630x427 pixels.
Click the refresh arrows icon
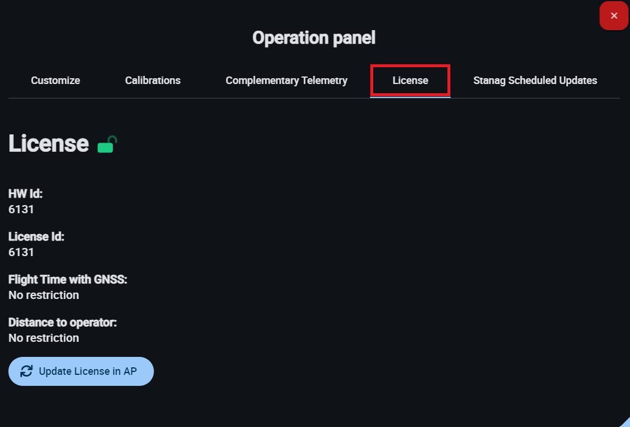pyautogui.click(x=27, y=371)
